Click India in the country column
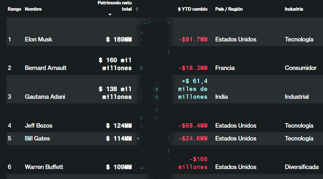This screenshot has width=323, height=179. (x=221, y=97)
